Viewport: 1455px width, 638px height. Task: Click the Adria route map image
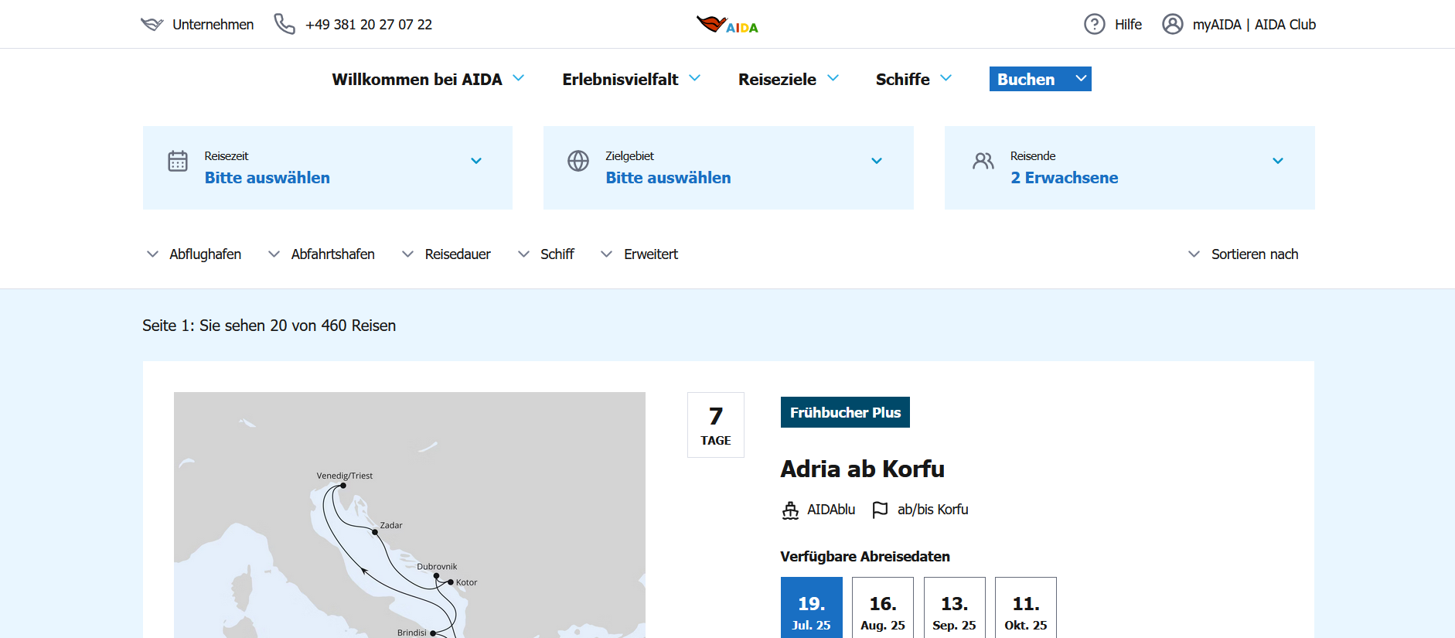click(410, 515)
